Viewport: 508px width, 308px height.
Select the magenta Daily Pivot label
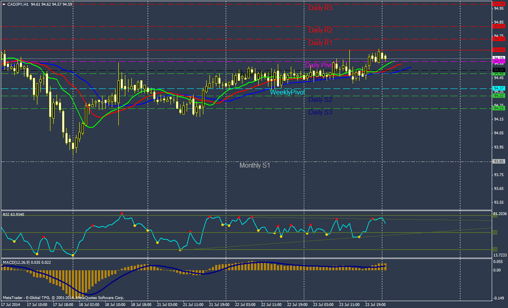tap(319, 65)
